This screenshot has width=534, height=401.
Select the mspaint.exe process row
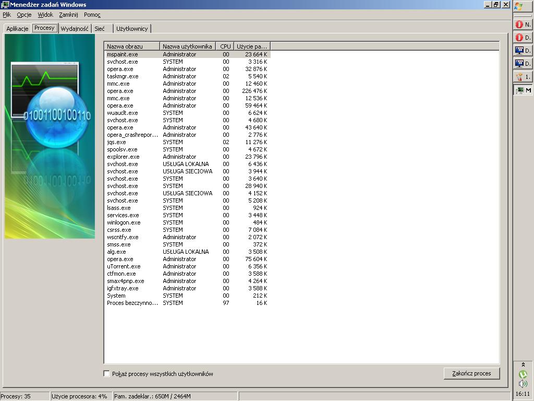187,54
